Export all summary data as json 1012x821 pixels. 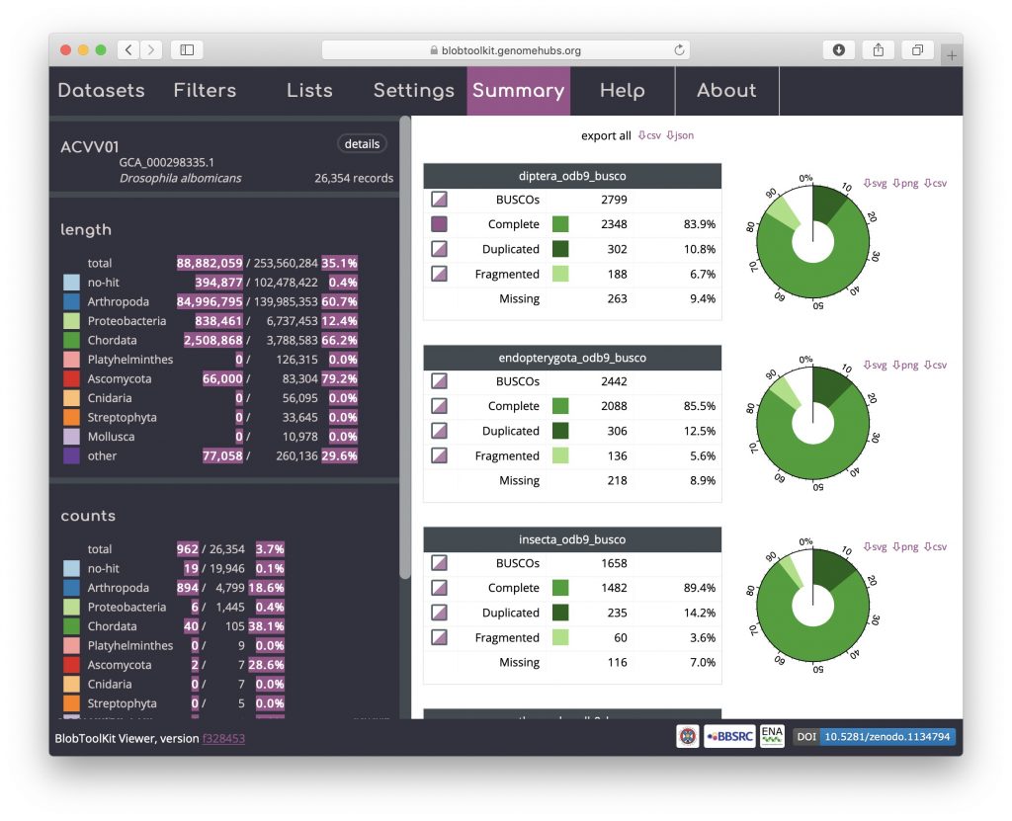click(x=680, y=135)
